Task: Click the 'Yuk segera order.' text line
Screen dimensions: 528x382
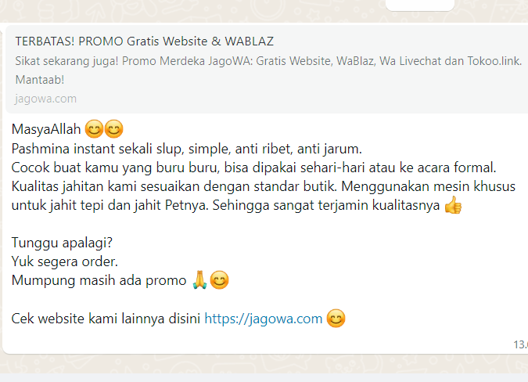Action: 65,261
